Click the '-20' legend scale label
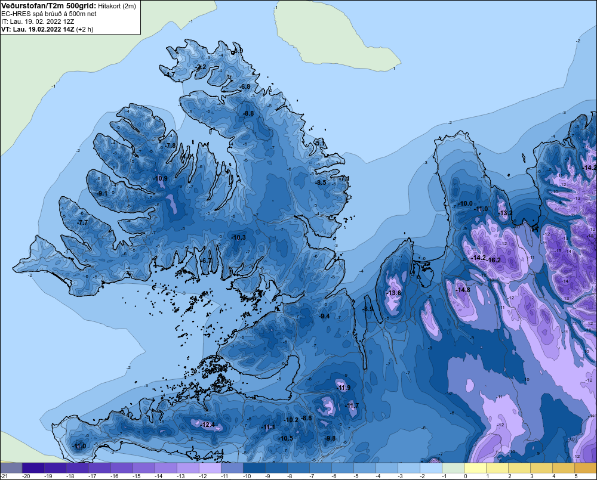This screenshot has width=597, height=480. pos(26,476)
